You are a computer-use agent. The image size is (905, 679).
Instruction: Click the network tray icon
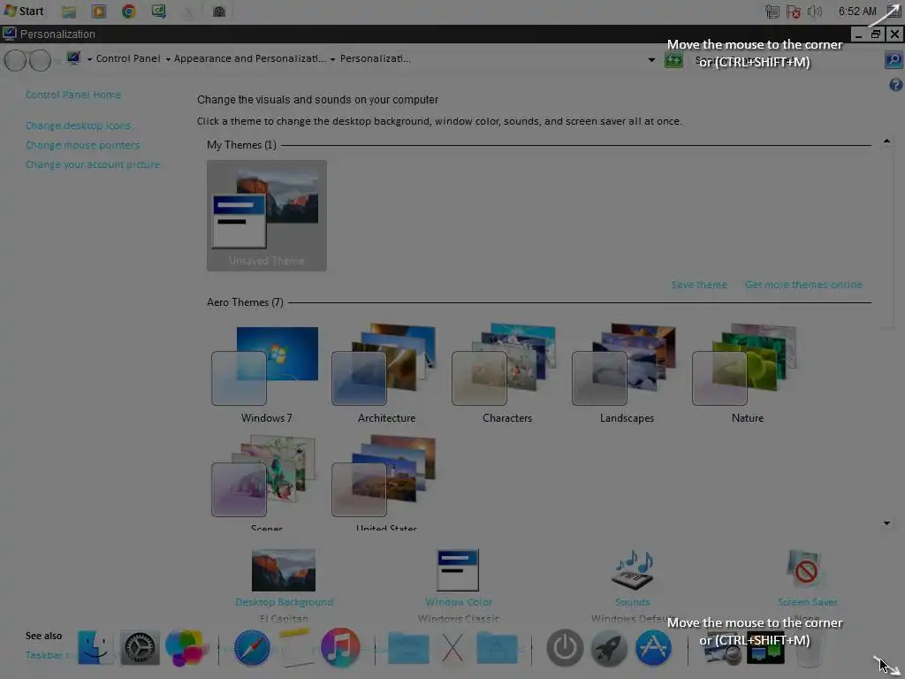click(x=772, y=11)
